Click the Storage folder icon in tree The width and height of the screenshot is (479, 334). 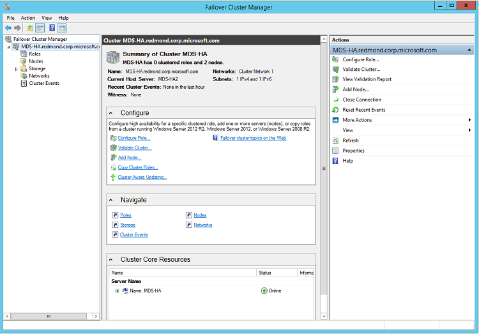pyautogui.click(x=24, y=68)
